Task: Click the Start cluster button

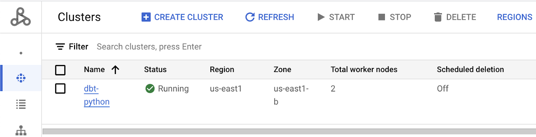Action: pyautogui.click(x=336, y=17)
